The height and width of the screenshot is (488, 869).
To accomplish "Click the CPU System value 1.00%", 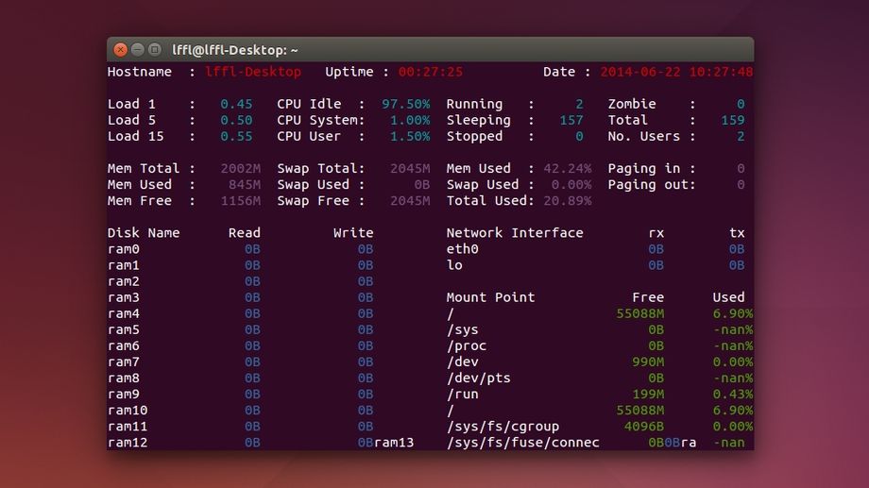I will (410, 120).
